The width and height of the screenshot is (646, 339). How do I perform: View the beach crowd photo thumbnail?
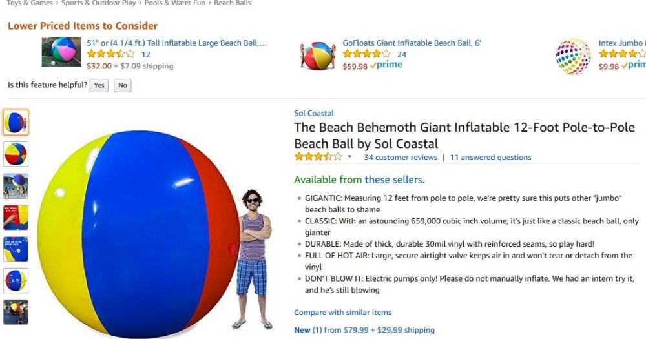tap(16, 186)
